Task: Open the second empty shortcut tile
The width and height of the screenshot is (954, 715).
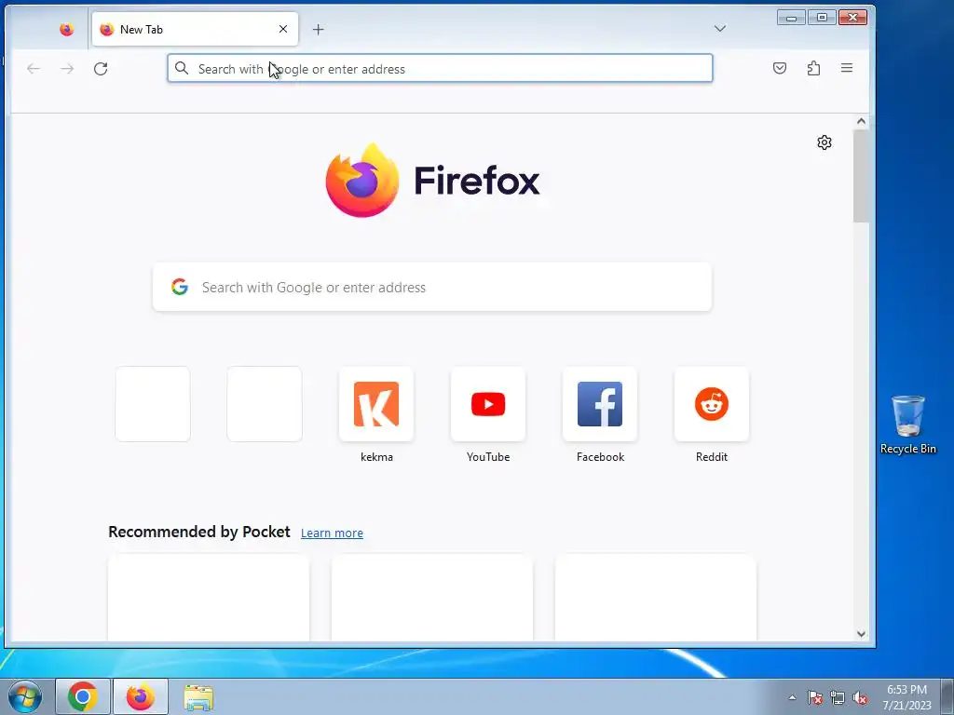Action: [265, 404]
